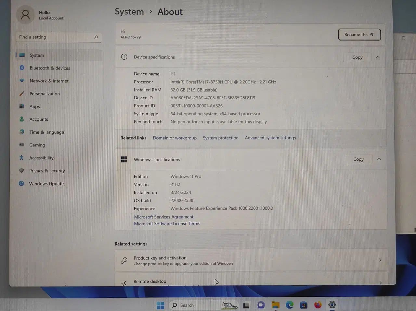Open Remote desktop settings

[251, 280]
